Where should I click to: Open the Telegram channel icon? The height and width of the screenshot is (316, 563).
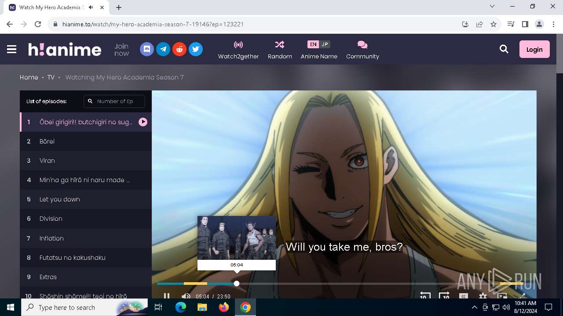pyautogui.click(x=163, y=49)
